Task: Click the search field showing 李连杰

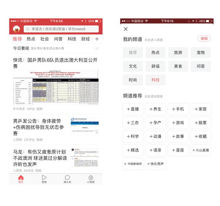Action: [60, 29]
